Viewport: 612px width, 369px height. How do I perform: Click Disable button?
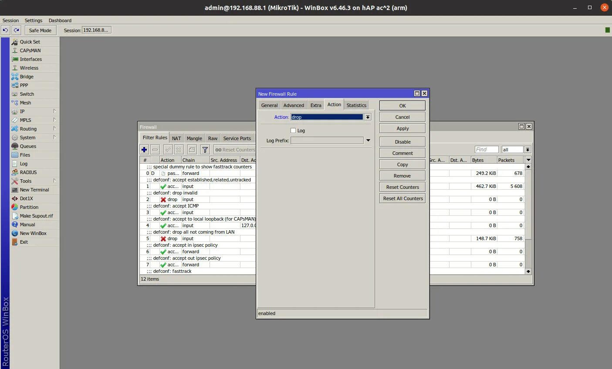point(402,142)
